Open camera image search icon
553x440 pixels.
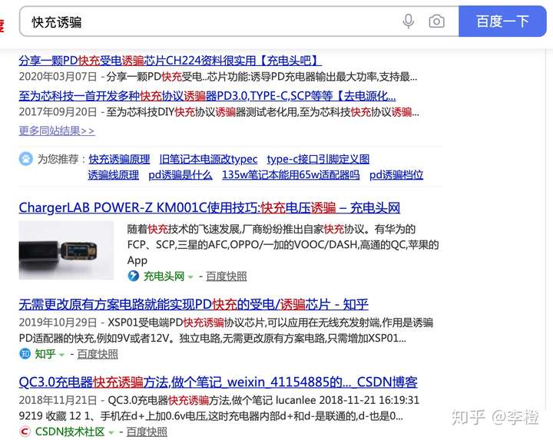[436, 22]
